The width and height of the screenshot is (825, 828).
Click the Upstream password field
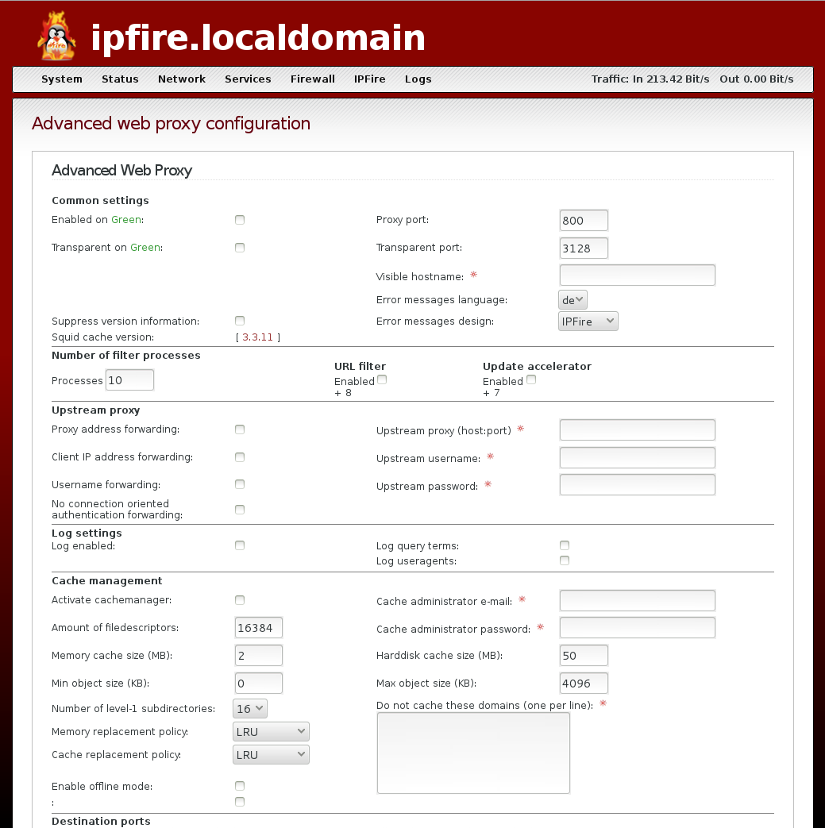638,485
